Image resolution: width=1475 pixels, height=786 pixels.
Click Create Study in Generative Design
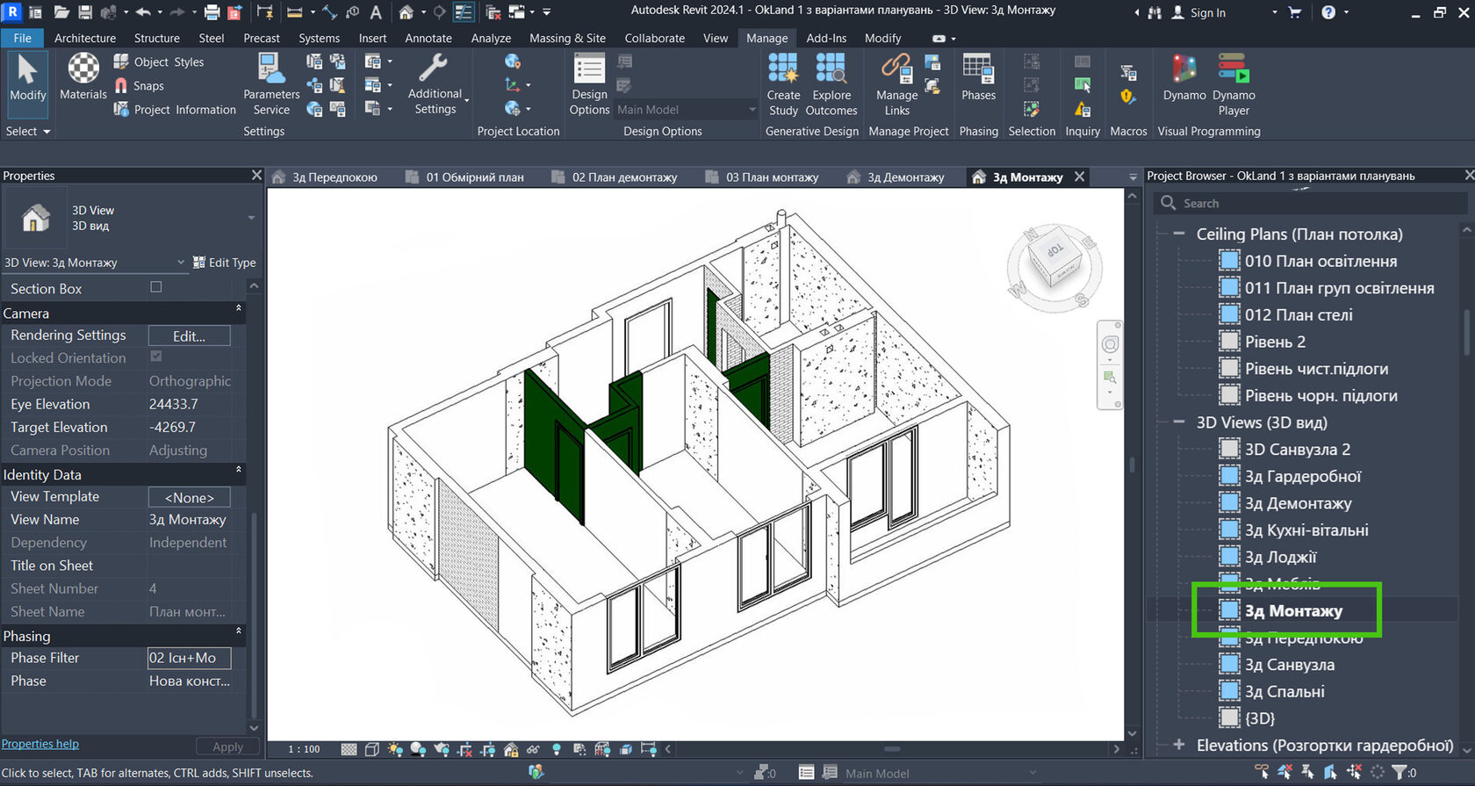tap(783, 84)
